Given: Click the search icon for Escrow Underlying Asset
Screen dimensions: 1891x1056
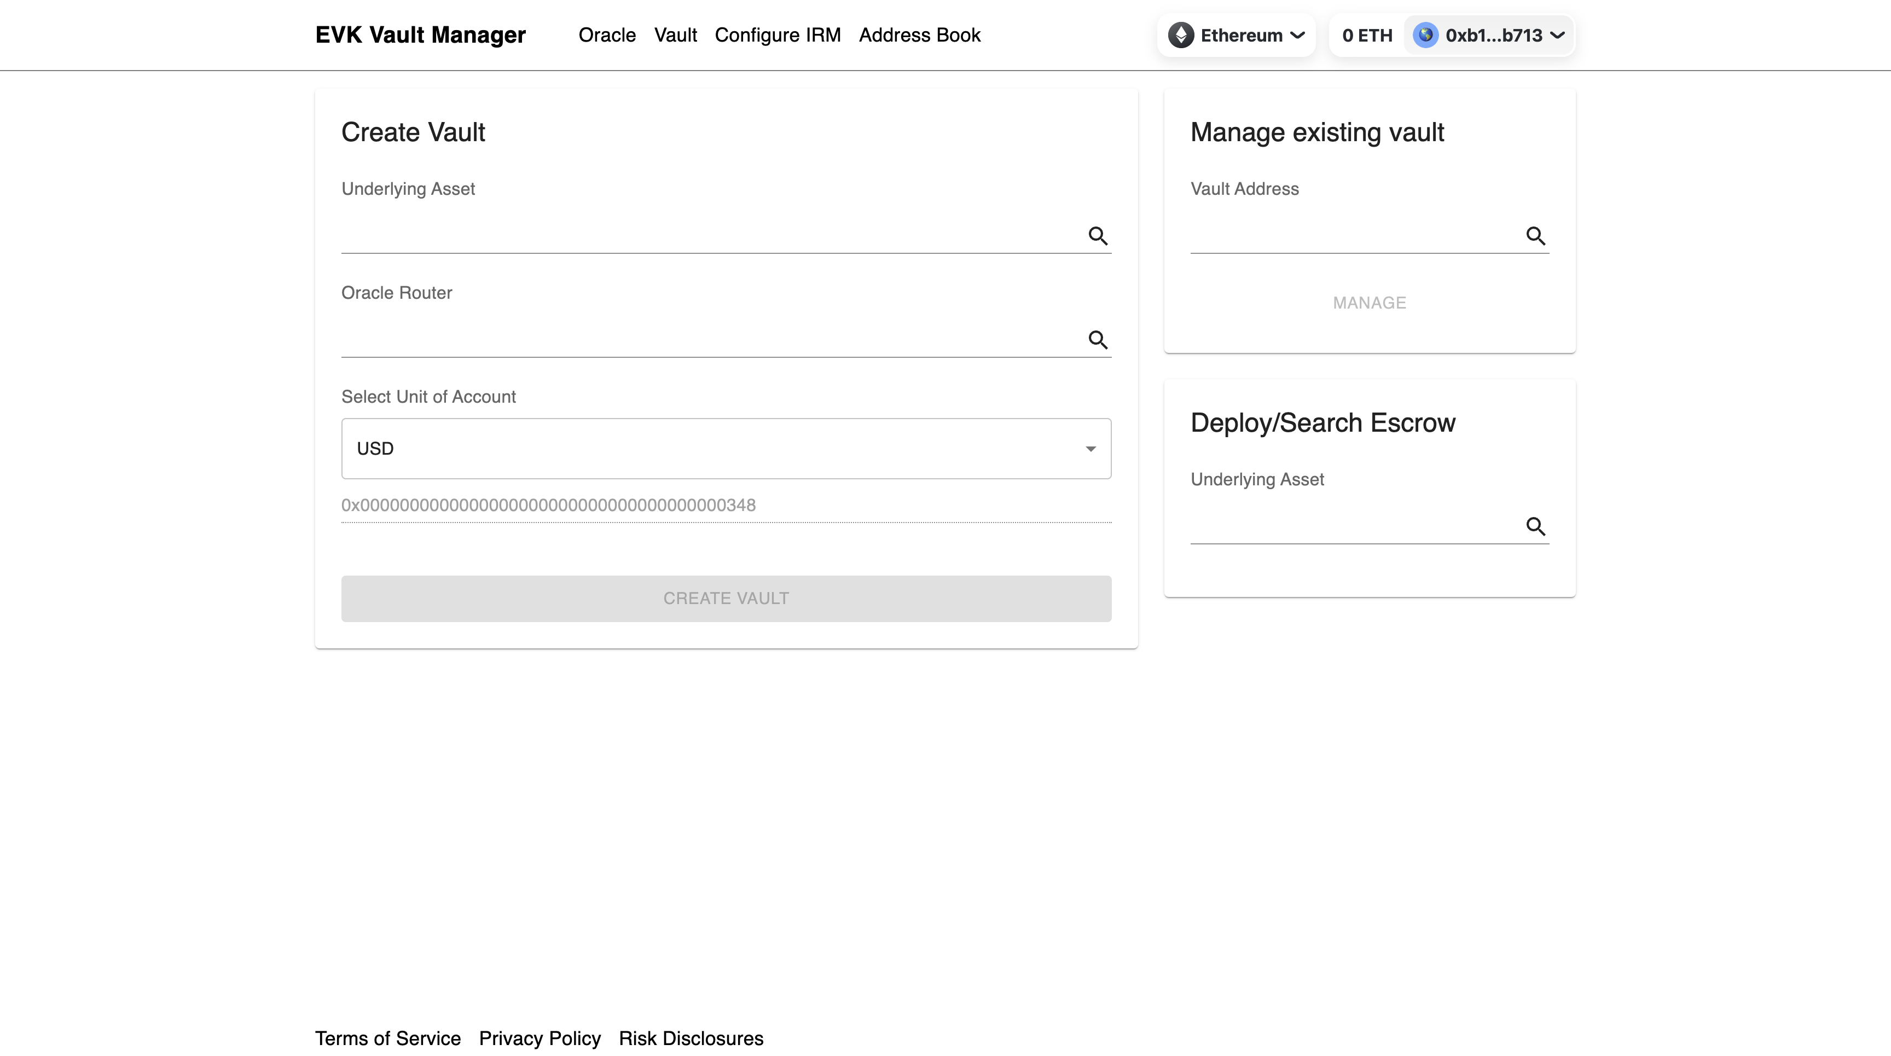Looking at the screenshot, I should (1536, 526).
